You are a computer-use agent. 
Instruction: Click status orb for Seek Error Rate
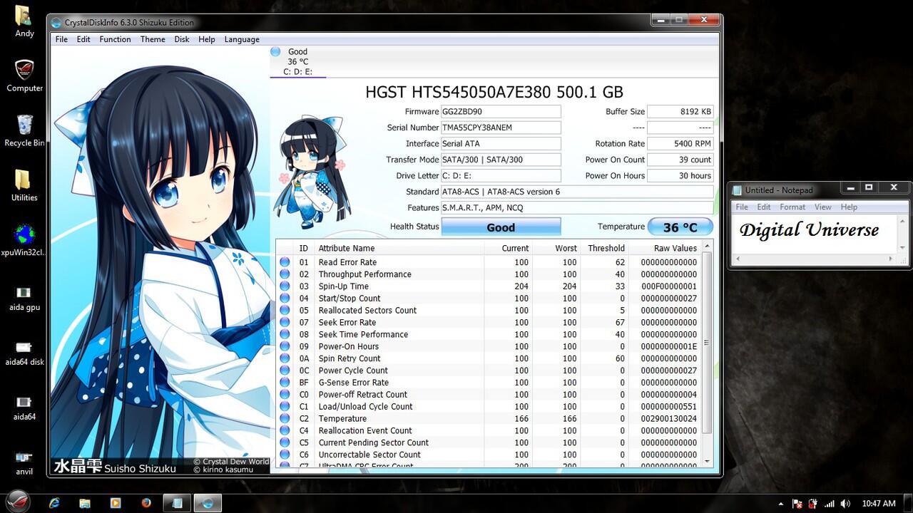tap(285, 323)
